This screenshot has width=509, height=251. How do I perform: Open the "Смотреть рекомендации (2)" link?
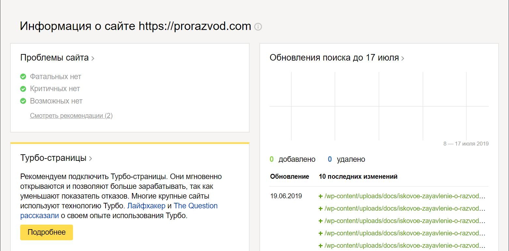[x=71, y=116]
